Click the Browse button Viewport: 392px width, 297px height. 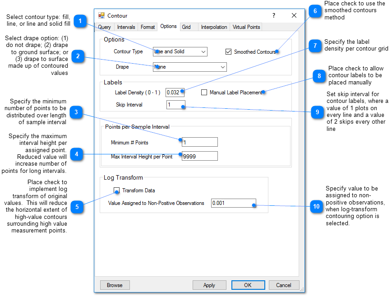[115, 285]
